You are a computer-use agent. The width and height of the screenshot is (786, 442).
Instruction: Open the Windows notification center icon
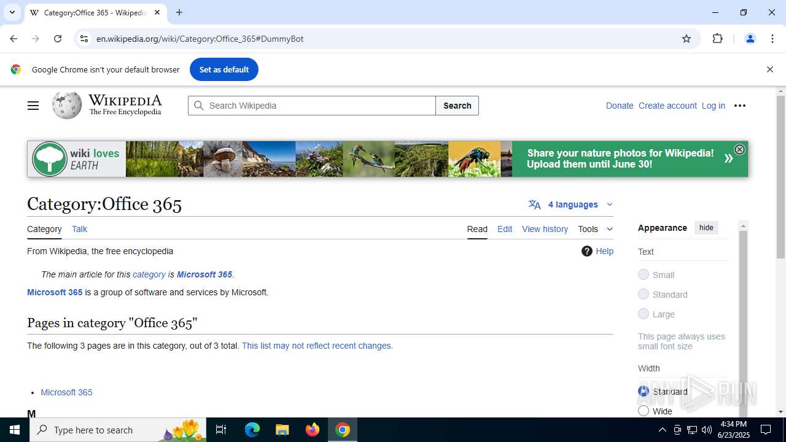[x=766, y=430]
